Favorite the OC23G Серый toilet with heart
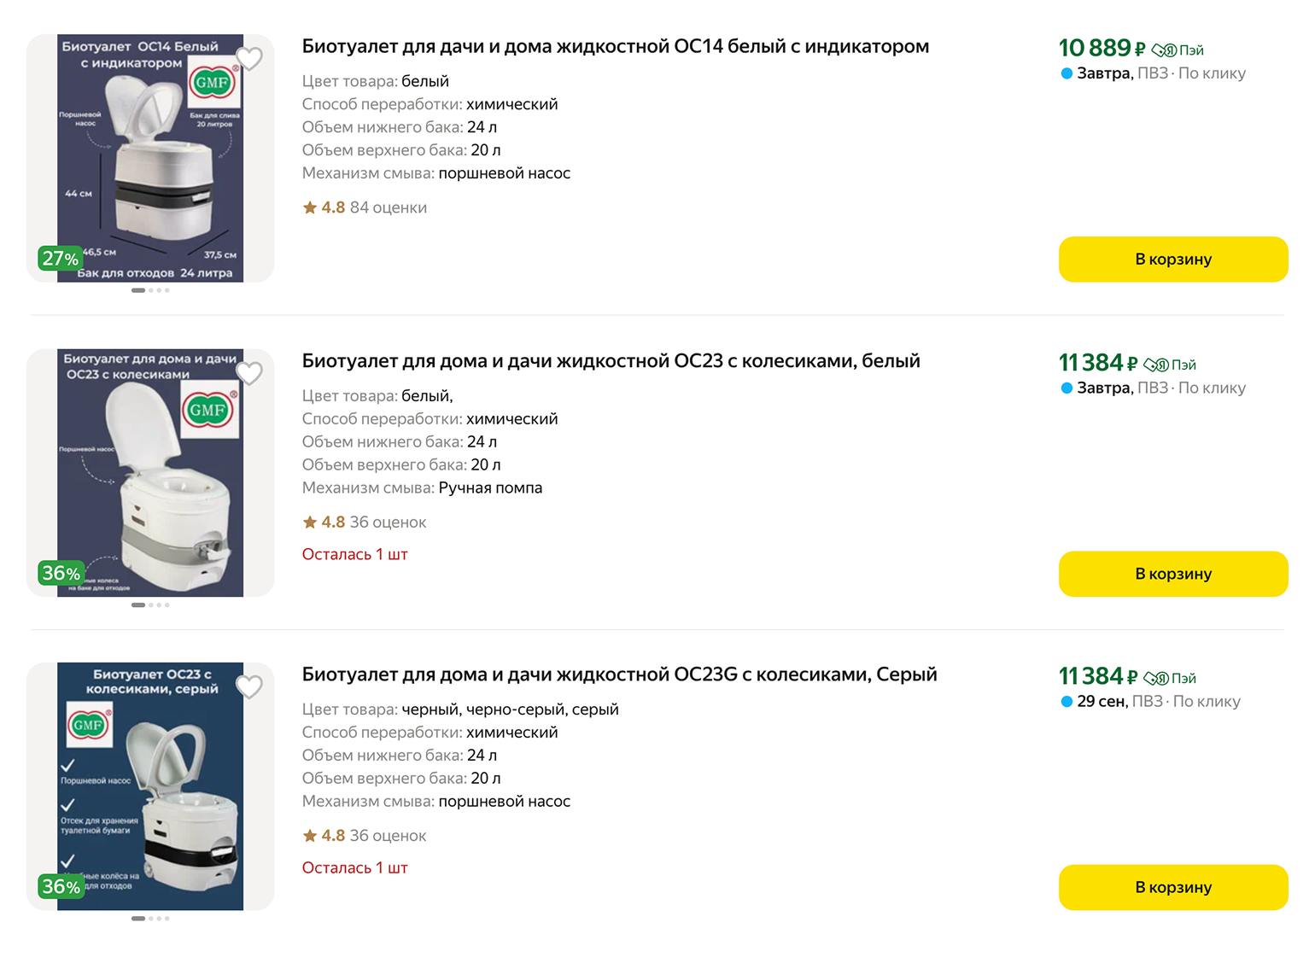 click(x=249, y=686)
